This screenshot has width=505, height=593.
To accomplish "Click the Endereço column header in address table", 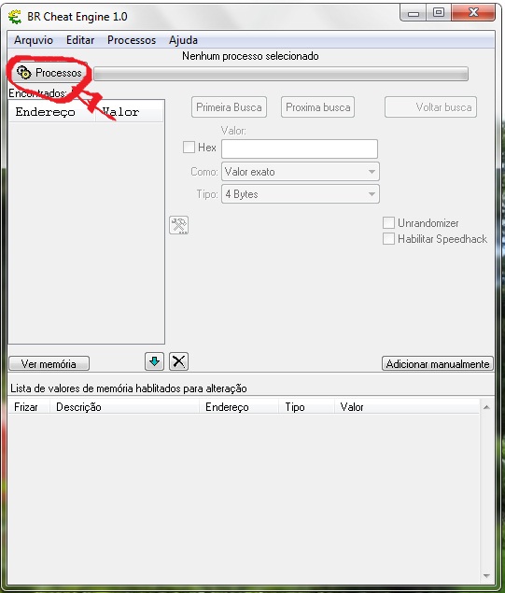I will [x=239, y=407].
